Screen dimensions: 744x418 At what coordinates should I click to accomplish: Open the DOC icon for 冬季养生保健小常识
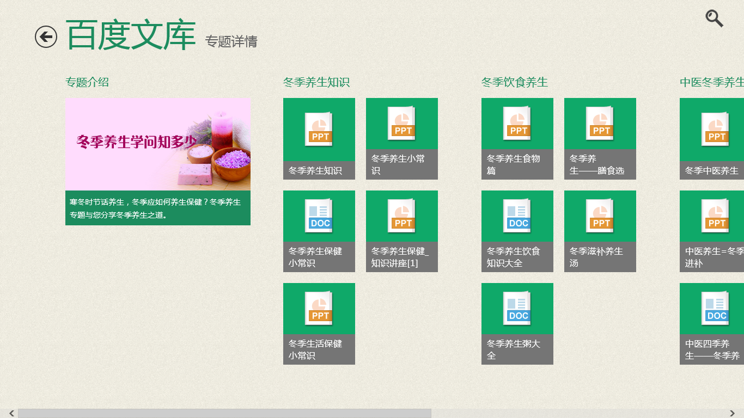(x=319, y=216)
